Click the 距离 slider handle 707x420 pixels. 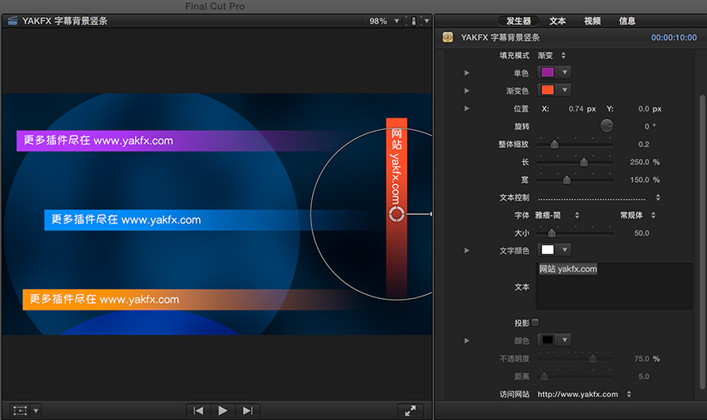tap(544, 376)
